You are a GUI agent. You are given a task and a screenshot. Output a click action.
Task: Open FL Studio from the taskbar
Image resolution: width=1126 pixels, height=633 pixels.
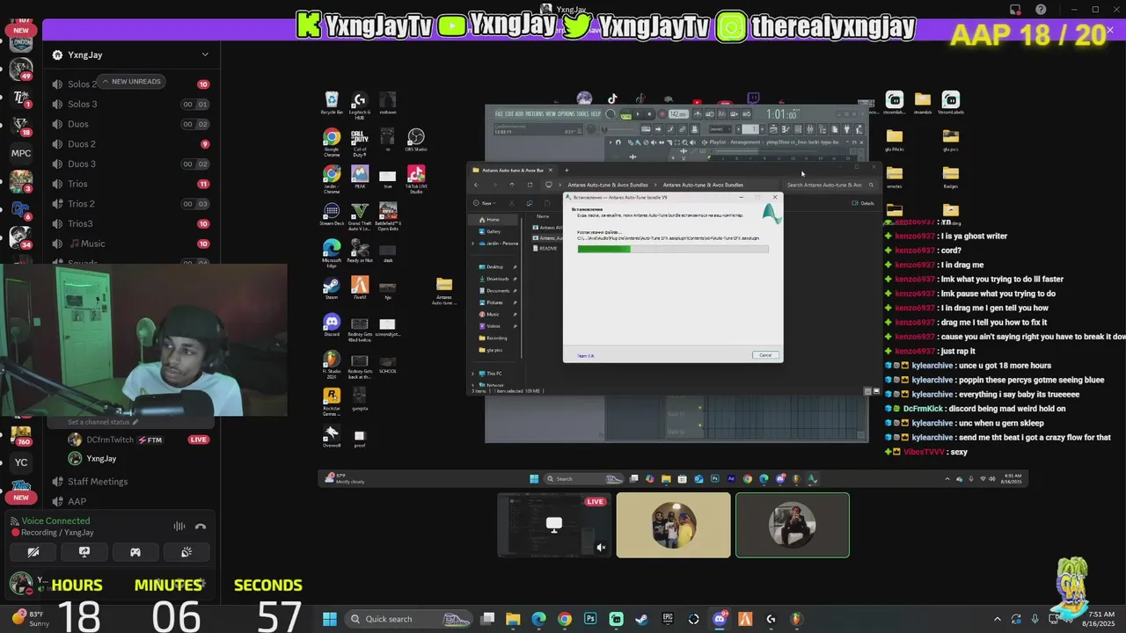797,619
